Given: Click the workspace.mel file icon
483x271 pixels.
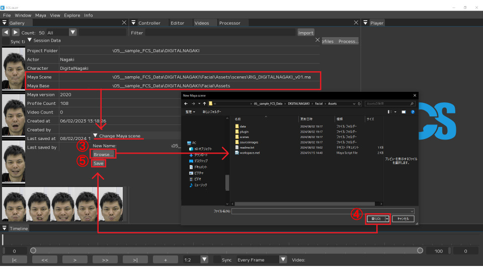Looking at the screenshot, I should click(x=237, y=153).
